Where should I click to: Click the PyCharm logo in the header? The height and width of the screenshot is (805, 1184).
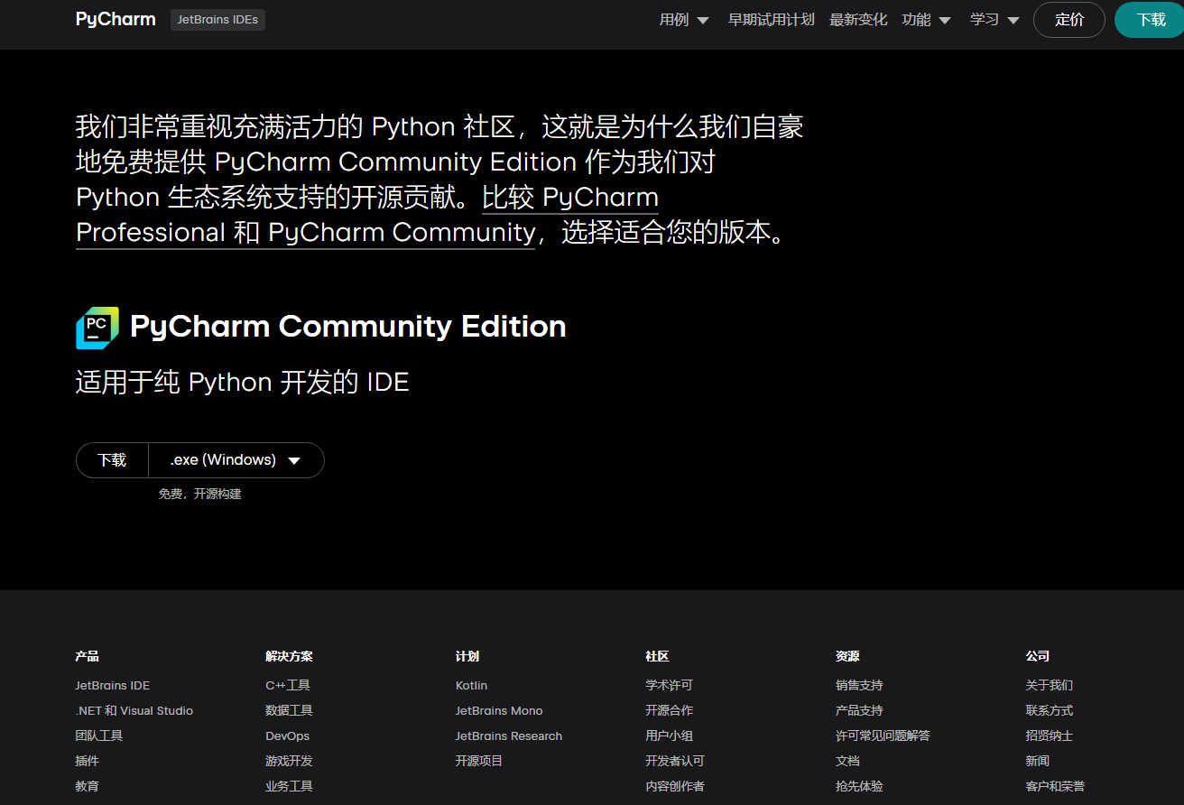tap(115, 19)
